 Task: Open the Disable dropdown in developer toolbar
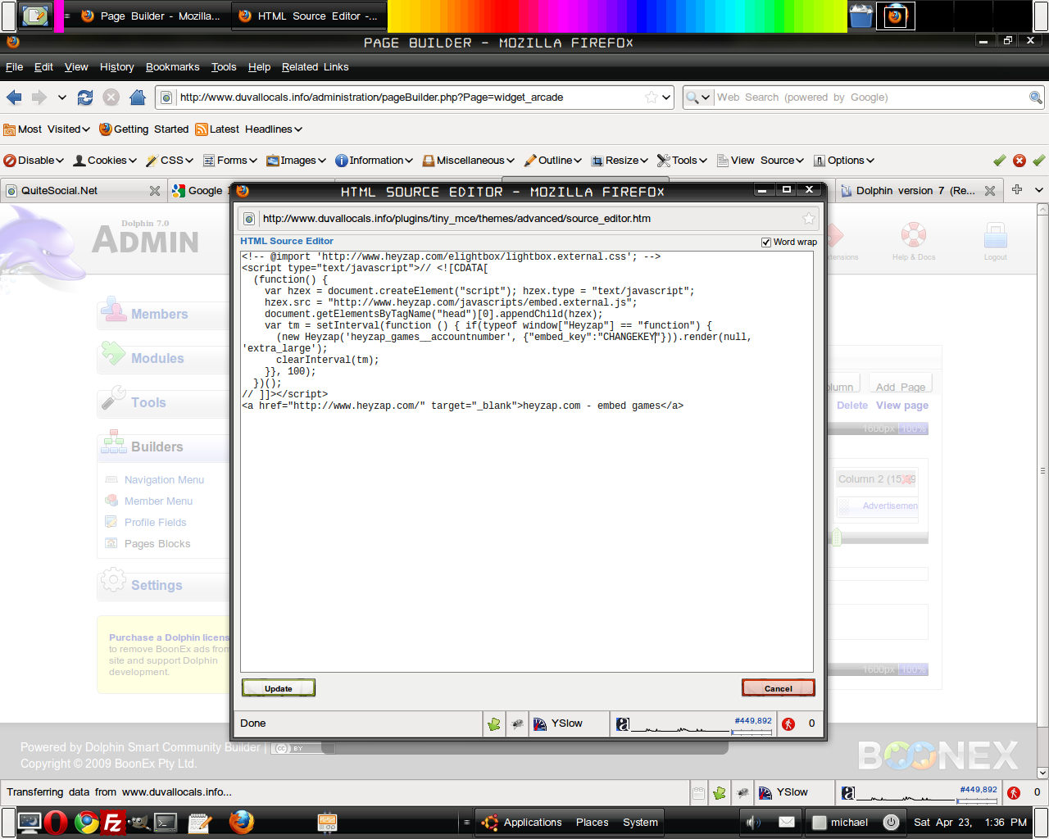[34, 161]
